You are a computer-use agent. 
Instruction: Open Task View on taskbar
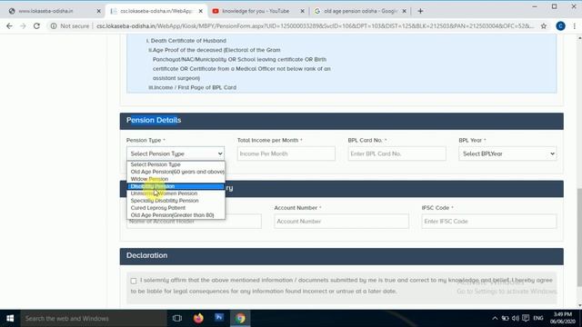coord(177,318)
